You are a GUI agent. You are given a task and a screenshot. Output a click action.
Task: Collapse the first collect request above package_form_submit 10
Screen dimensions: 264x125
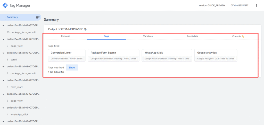point(3,26)
